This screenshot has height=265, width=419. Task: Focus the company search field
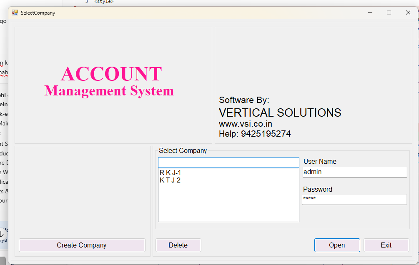(x=228, y=162)
